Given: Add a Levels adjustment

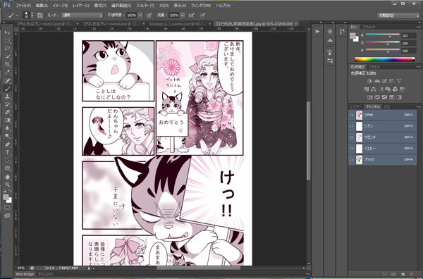Looking at the screenshot, I should click(377, 81).
